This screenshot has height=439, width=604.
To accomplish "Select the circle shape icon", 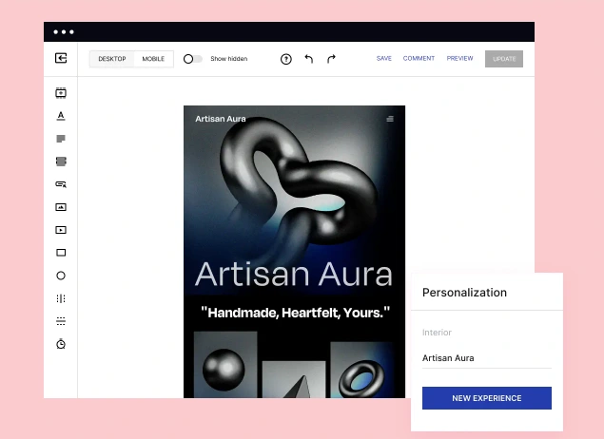I will (61, 276).
